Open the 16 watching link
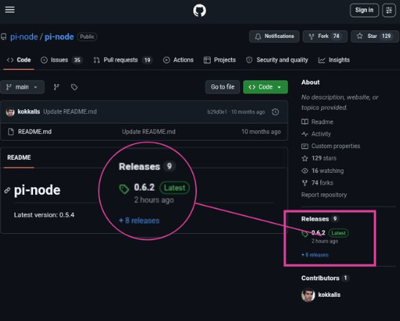 (322, 171)
